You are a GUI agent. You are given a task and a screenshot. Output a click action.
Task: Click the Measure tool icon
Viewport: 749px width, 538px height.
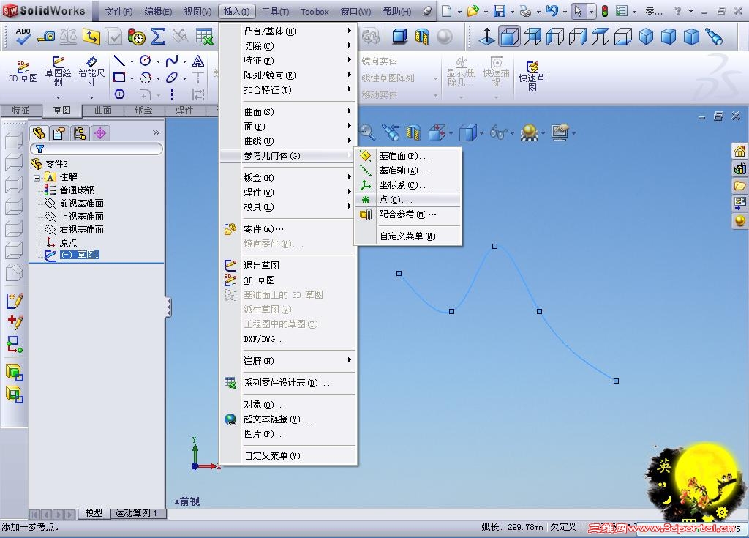[x=46, y=37]
